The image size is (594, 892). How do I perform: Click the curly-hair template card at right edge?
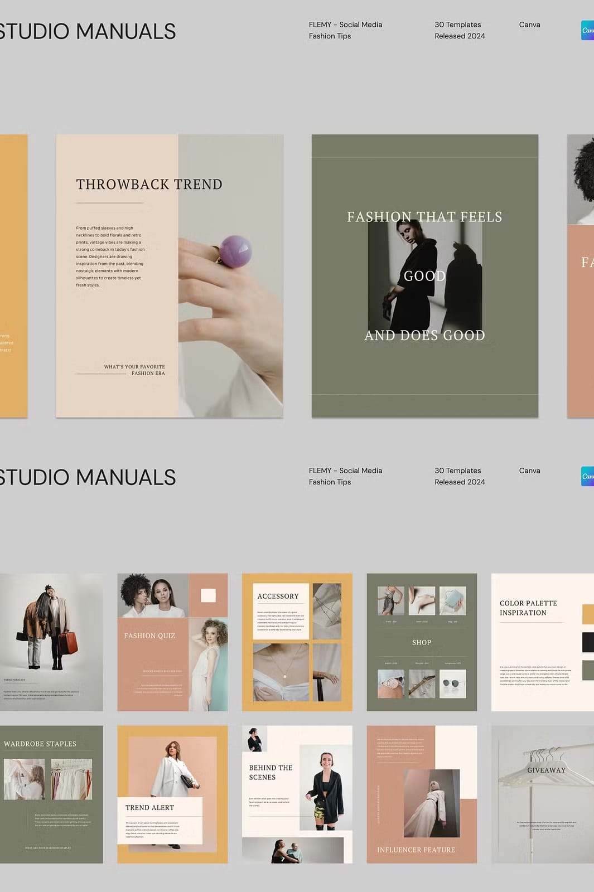point(581,275)
